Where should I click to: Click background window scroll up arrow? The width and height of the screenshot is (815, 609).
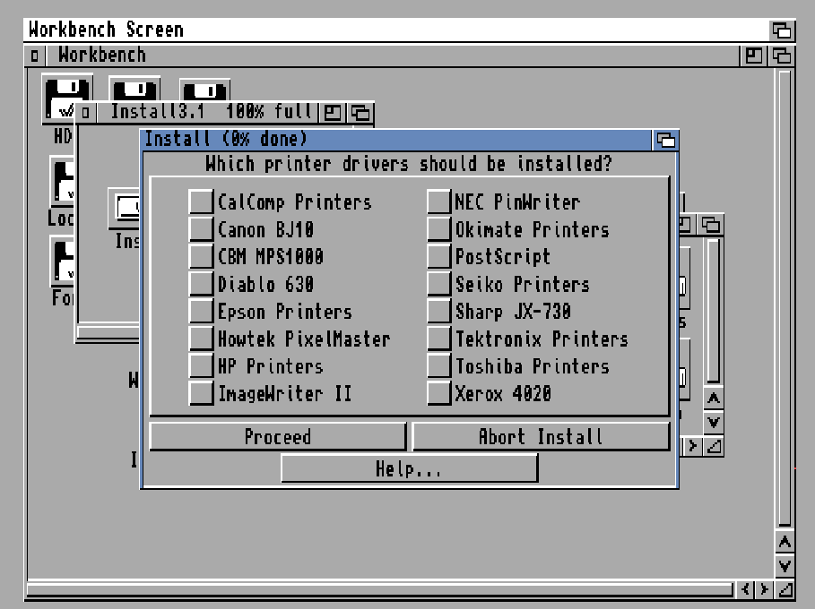(714, 399)
